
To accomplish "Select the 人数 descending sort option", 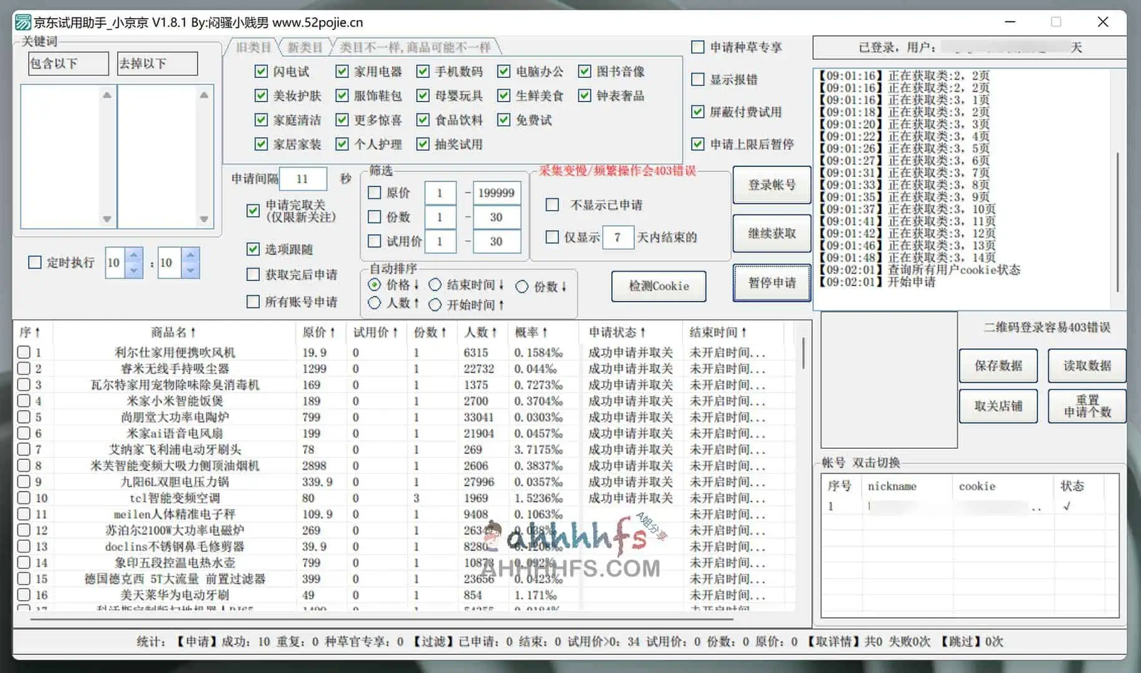I will 375,304.
